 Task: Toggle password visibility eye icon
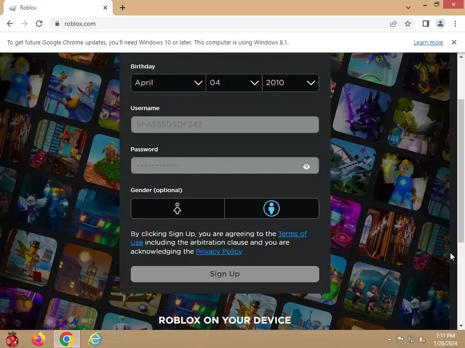pos(307,167)
